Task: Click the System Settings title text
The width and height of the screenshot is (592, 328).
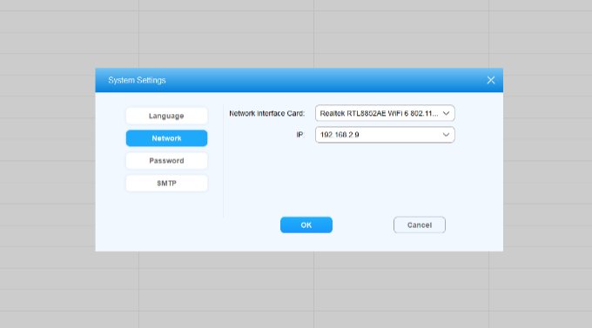Action: pos(137,80)
